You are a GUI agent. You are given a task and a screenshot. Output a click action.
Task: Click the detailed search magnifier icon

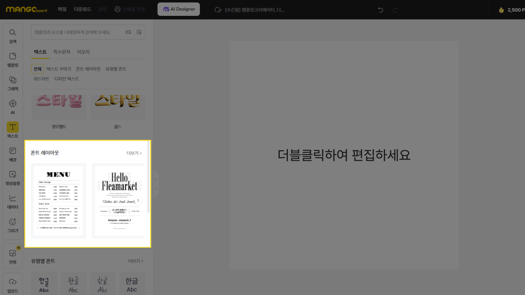click(x=128, y=32)
